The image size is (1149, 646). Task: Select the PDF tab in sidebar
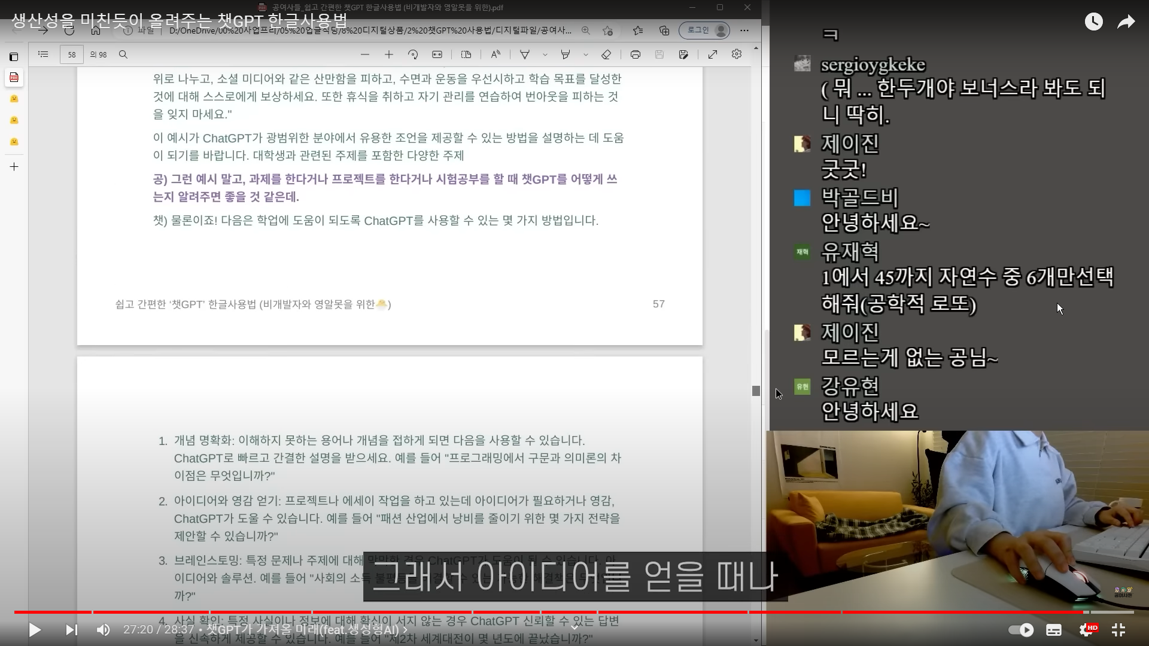pos(14,78)
